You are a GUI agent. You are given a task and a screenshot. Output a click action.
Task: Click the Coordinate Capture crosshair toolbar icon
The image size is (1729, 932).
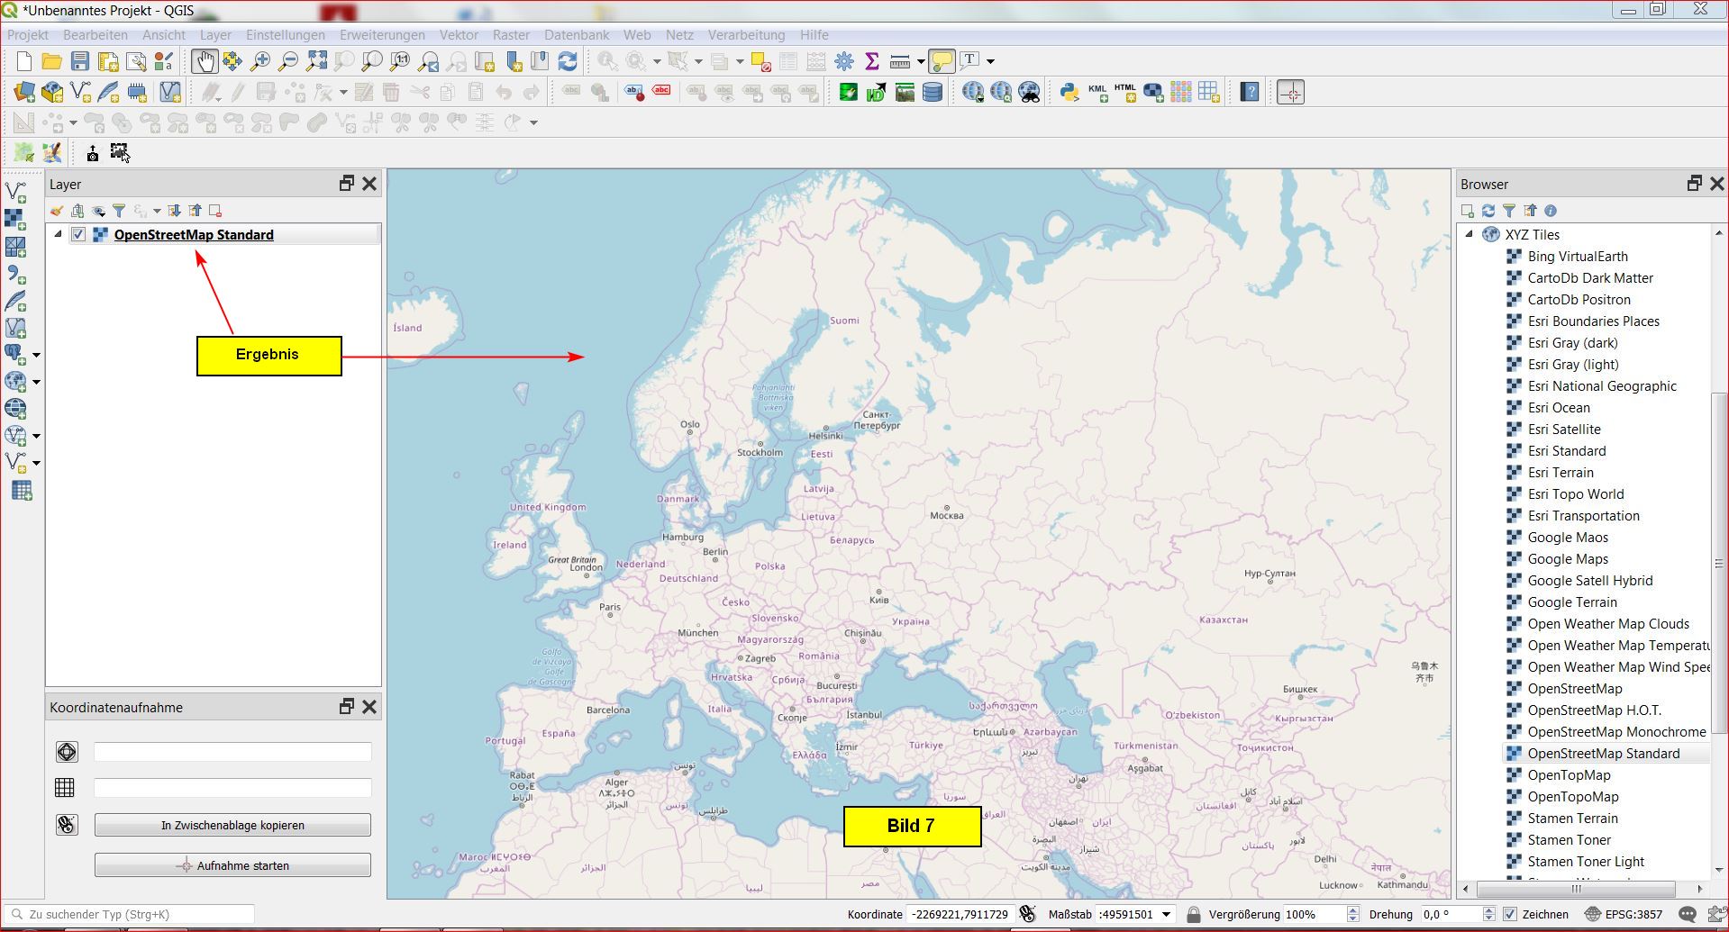pos(1290,92)
